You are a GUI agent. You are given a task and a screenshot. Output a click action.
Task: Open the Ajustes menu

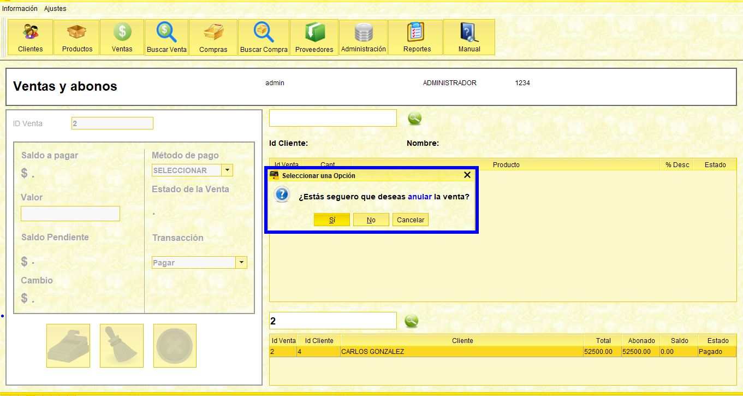pyautogui.click(x=55, y=8)
